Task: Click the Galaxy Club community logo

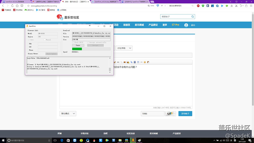Action: point(68,17)
